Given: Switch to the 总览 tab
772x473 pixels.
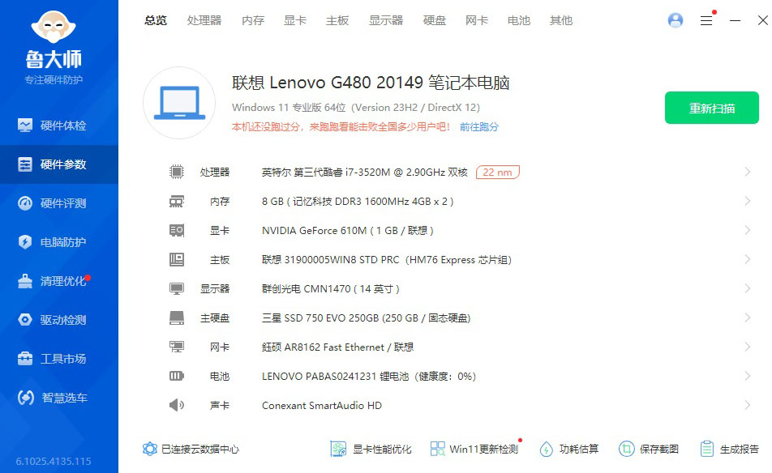Looking at the screenshot, I should click(x=156, y=20).
